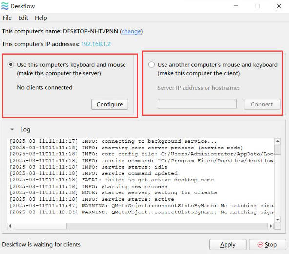This screenshot has height=254, width=289.
Task: Select client mode radio button
Action: point(151,65)
